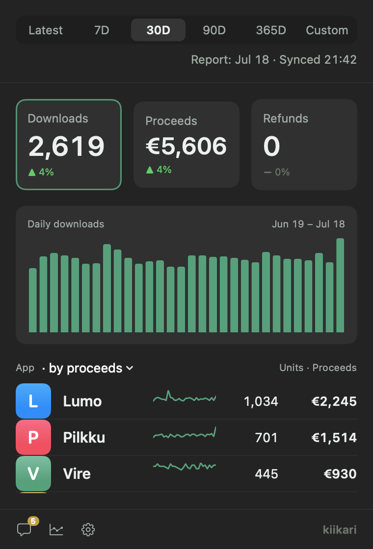This screenshot has height=549, width=373.
Task: Click the Pilkku sparkline chart
Action: (x=185, y=433)
